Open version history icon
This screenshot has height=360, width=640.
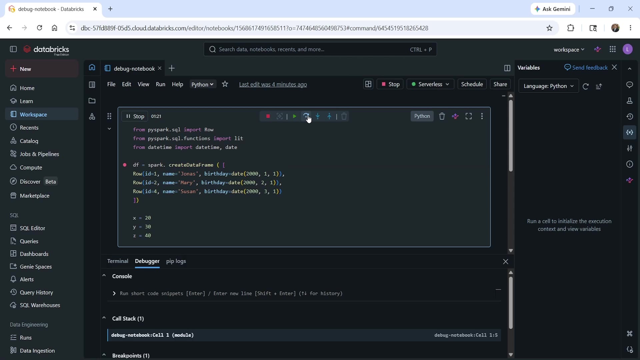[630, 117]
